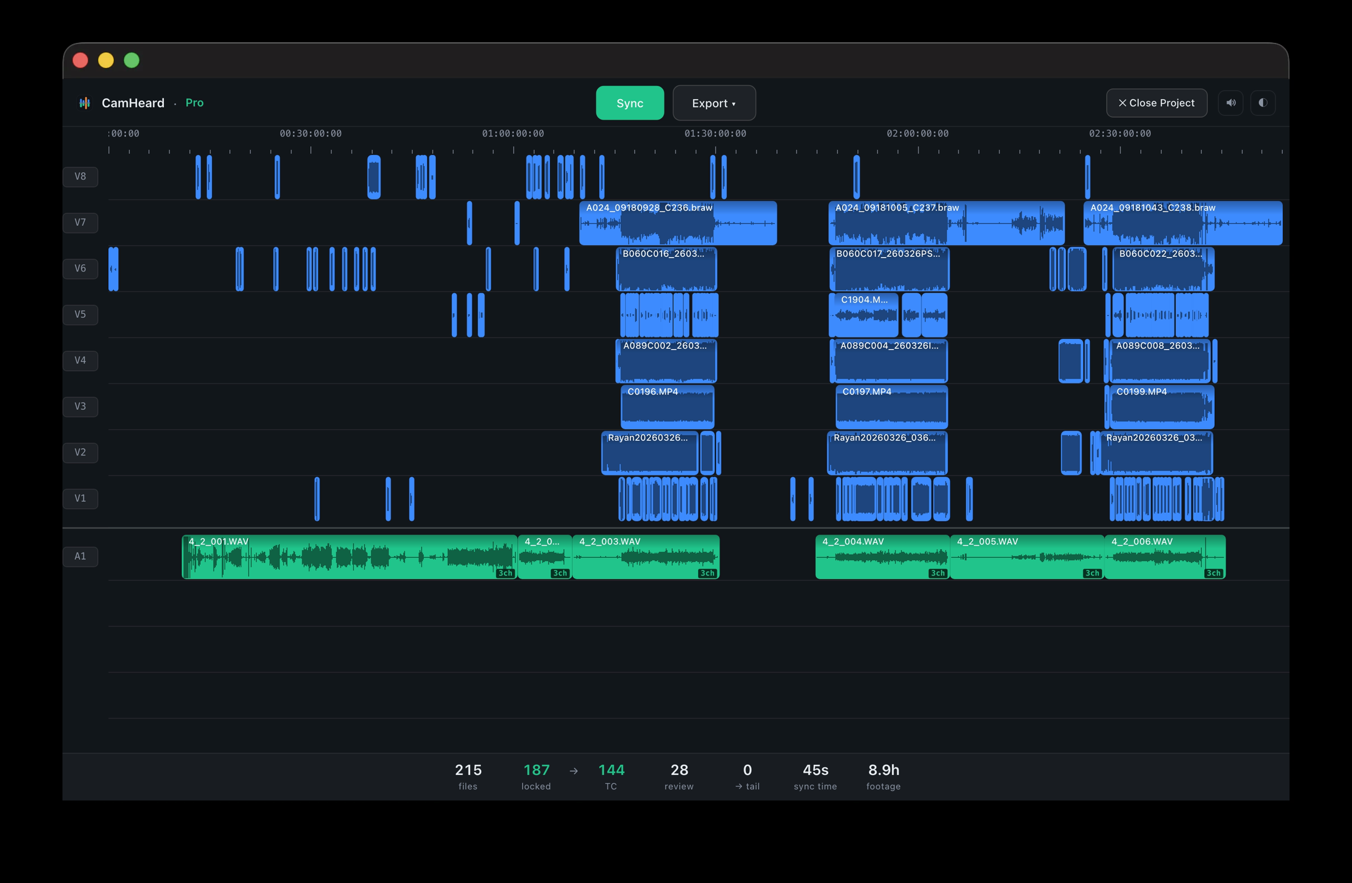The width and height of the screenshot is (1352, 883).
Task: Select clip B060C016_2603 on V6
Action: point(667,269)
